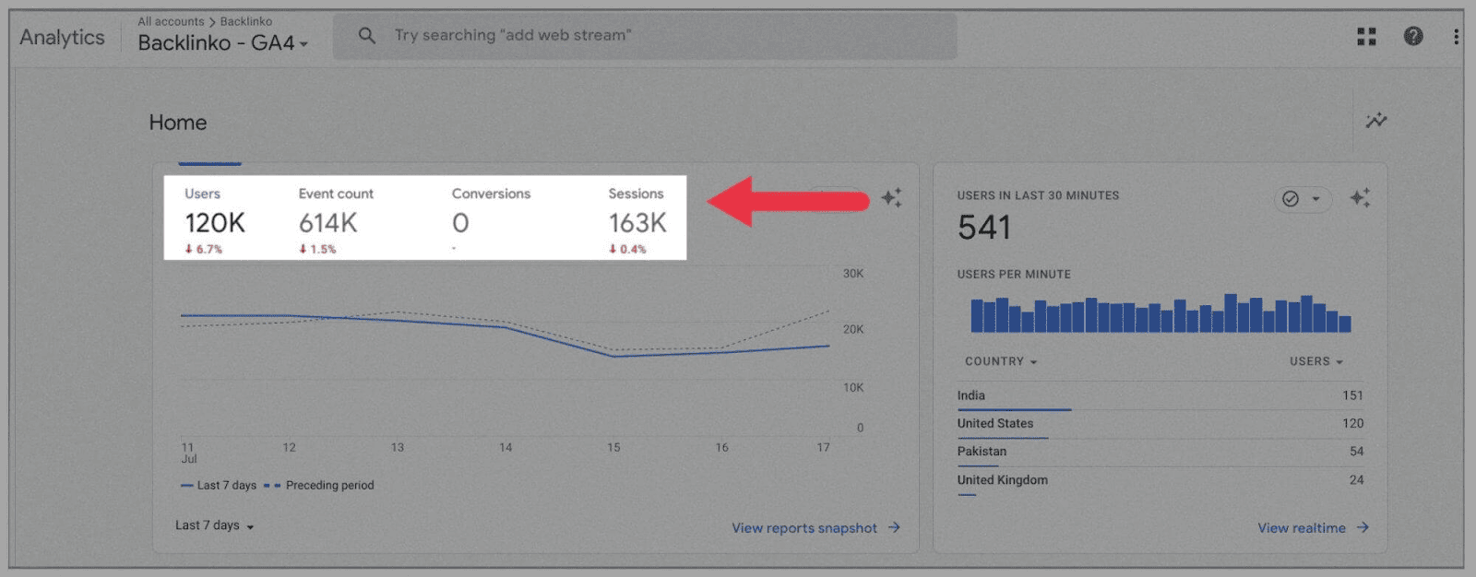Click the sparkle icon on overview card

[891, 197]
